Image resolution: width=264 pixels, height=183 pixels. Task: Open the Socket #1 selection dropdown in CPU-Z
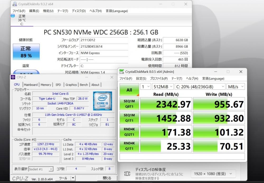41,169
